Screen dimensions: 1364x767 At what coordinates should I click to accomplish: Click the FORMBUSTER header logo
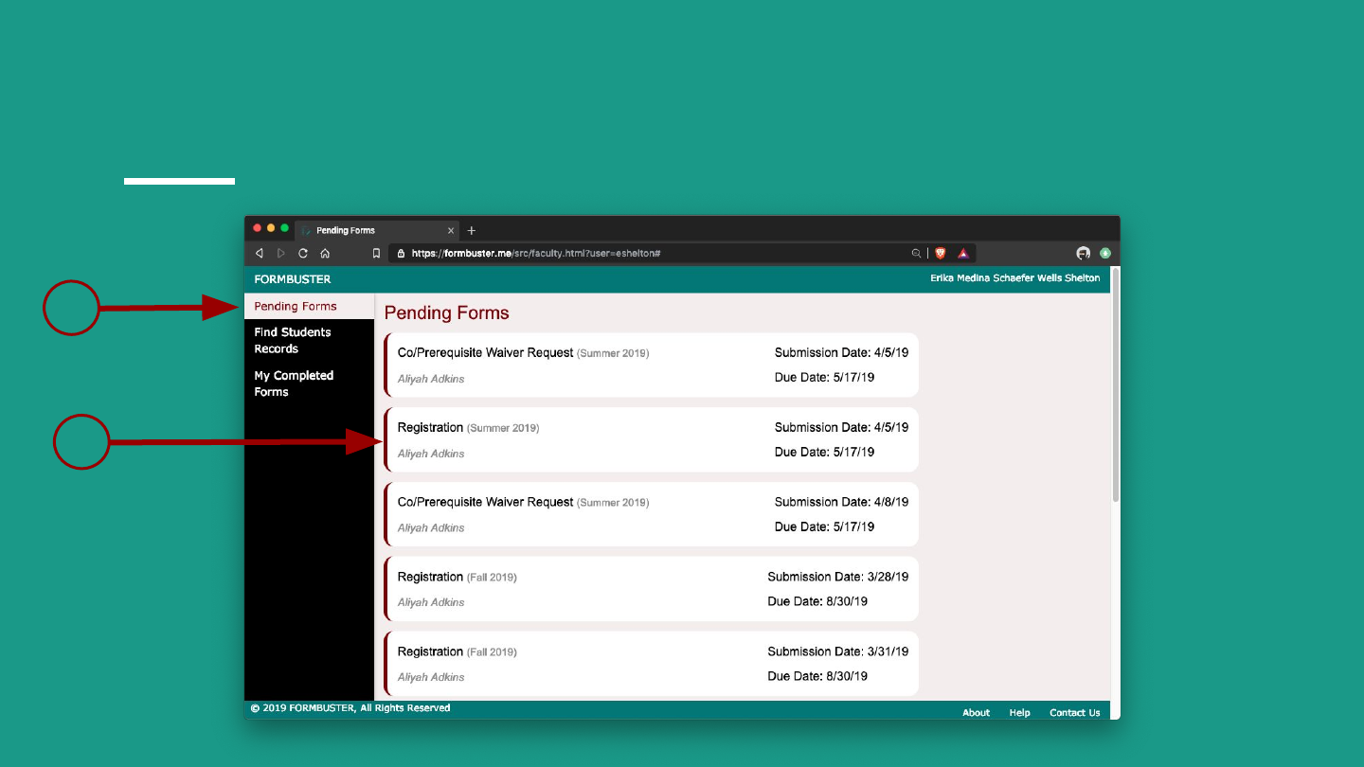click(293, 279)
